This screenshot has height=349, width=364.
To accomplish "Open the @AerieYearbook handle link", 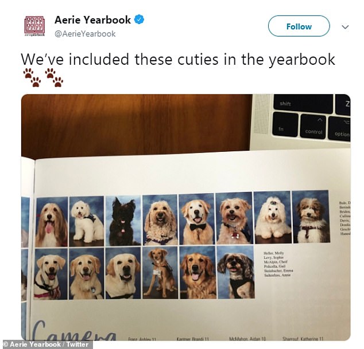I will coord(85,34).
